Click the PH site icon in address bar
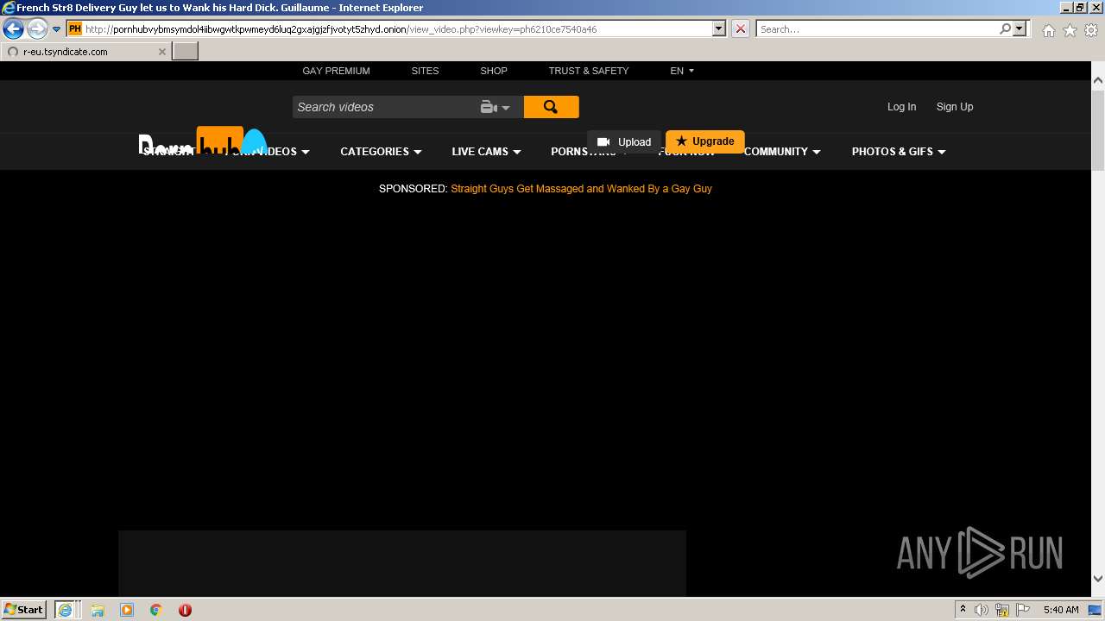The image size is (1105, 621). (75, 28)
